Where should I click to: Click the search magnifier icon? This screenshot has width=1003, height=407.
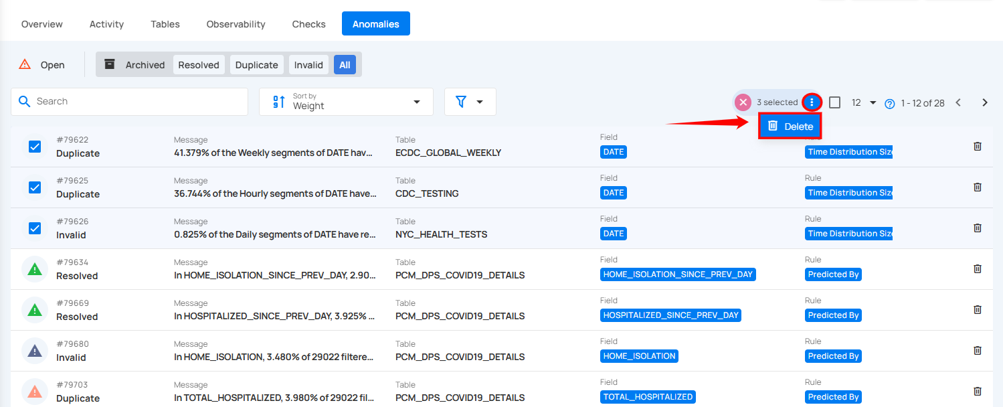point(25,101)
